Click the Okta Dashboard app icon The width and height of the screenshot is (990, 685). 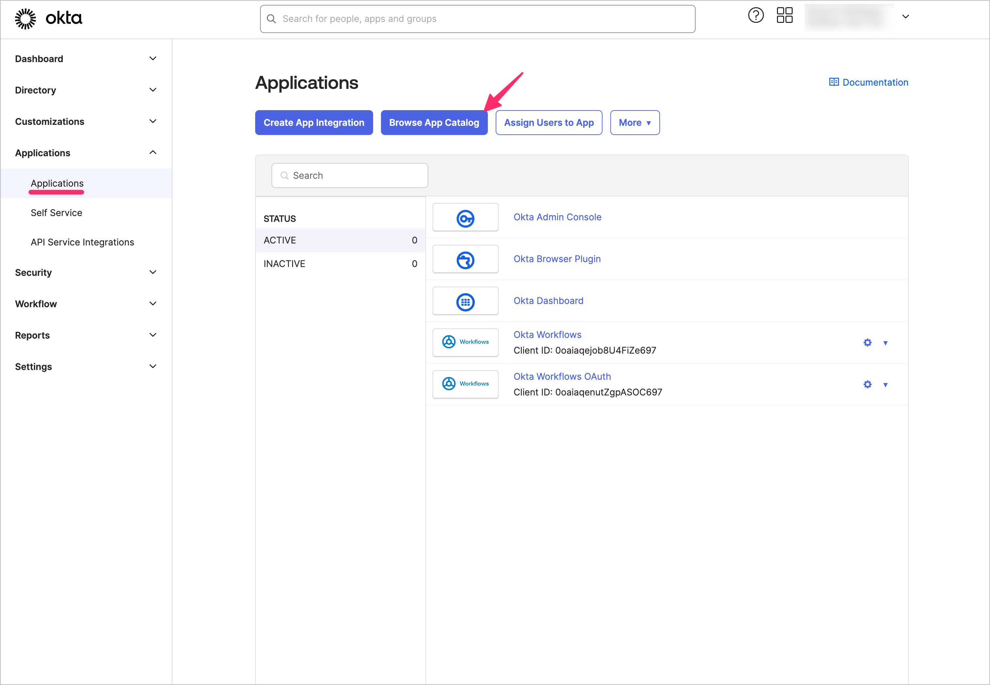(x=465, y=302)
